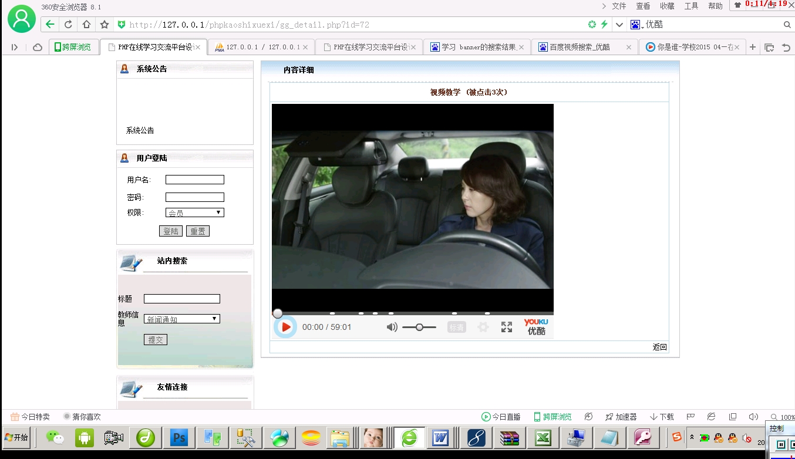Submit the site search with 提交
The image size is (795, 459).
[x=156, y=339]
